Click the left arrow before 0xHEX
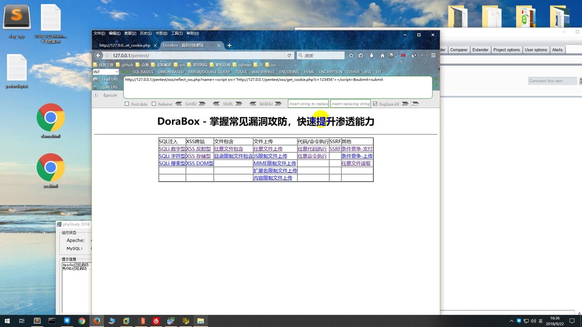Viewport: 582px width, 327px height. point(179,104)
